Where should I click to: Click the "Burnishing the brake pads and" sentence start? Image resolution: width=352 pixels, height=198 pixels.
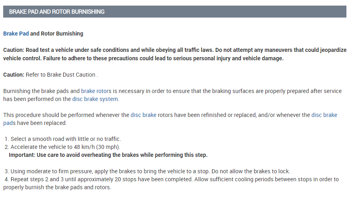[x=41, y=91]
